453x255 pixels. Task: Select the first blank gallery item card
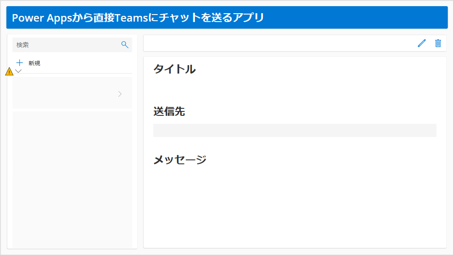72,93
